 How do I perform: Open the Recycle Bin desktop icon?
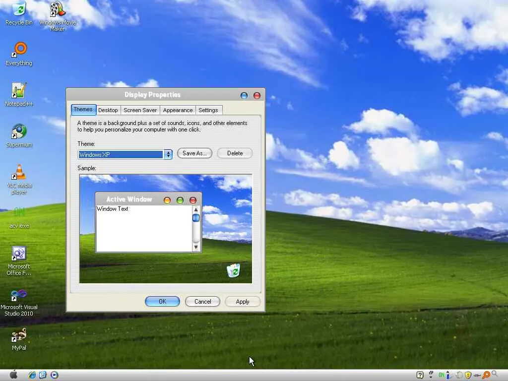point(19,13)
